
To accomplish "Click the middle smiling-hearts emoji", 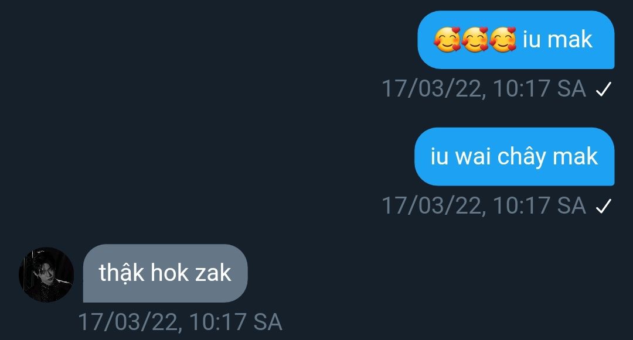I will click(x=475, y=39).
